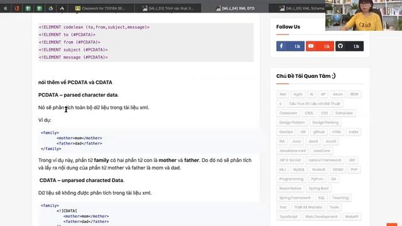Open the JavaCore tag
Screen dimensions: 402x226
[x=322, y=151]
